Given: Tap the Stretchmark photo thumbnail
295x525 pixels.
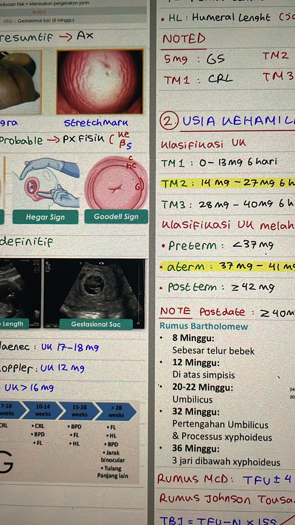Looking at the screenshot, I should (x=100, y=81).
